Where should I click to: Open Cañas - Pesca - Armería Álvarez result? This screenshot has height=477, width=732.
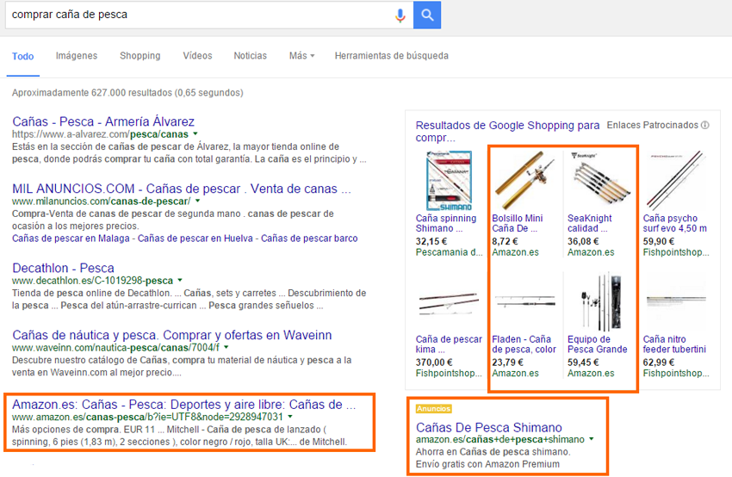point(103,121)
